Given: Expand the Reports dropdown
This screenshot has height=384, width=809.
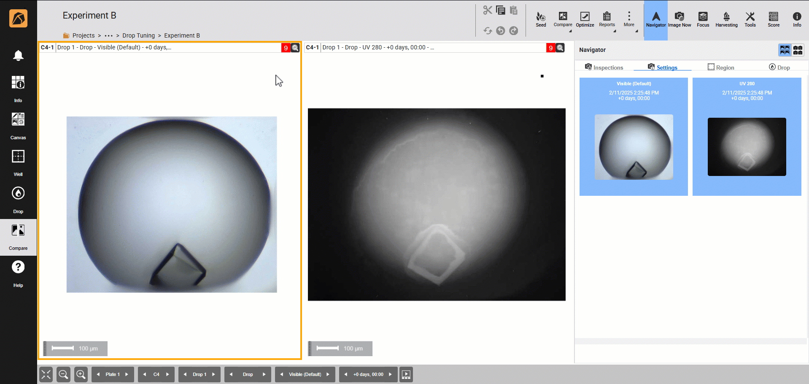Looking at the screenshot, I should tap(607, 19).
